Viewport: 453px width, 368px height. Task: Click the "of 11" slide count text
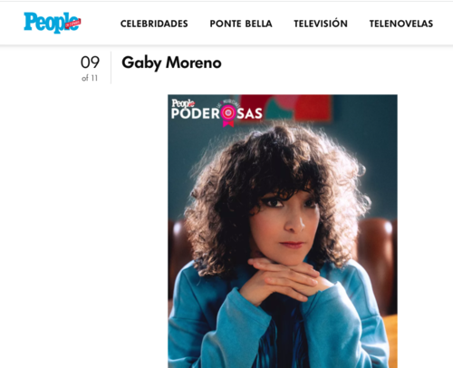90,78
